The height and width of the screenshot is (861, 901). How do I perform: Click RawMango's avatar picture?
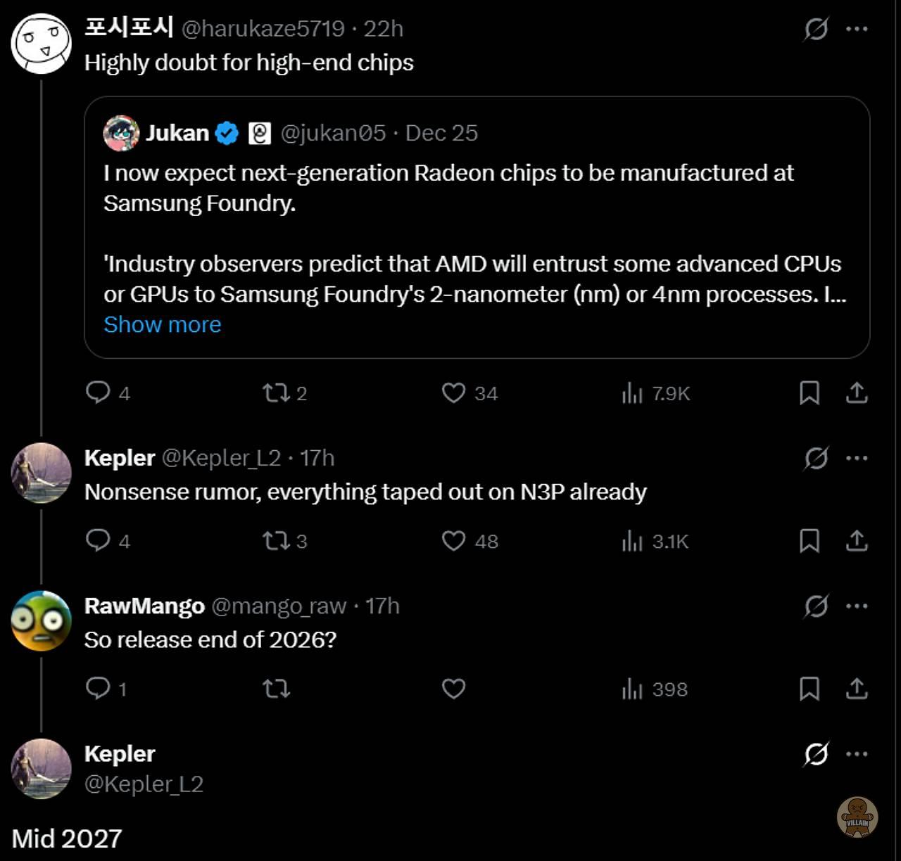coord(41,621)
